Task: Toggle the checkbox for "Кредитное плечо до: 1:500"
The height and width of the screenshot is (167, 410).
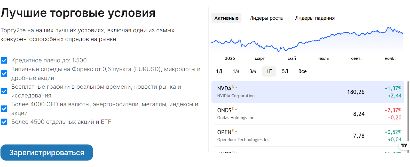Action: [x=4, y=60]
